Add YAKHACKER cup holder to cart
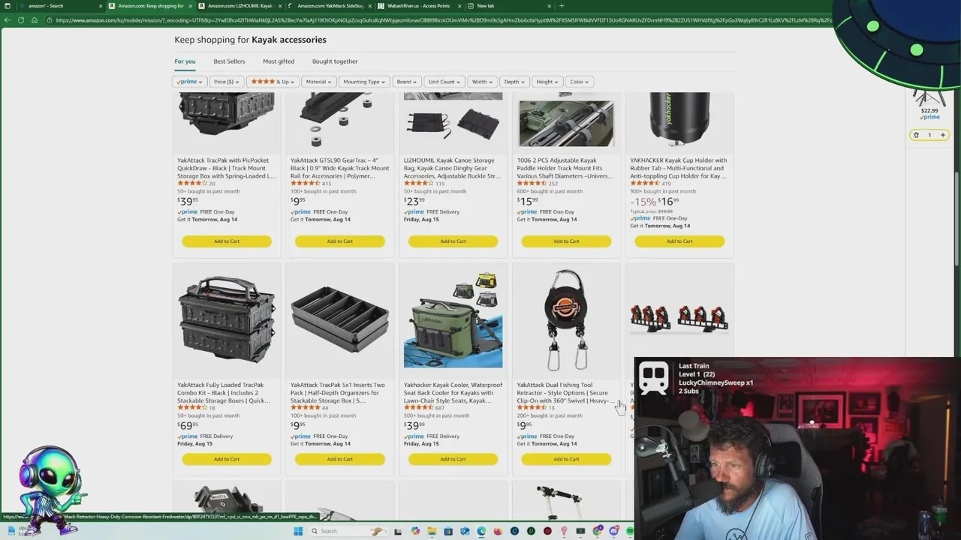The height and width of the screenshot is (540, 961). 679,241
